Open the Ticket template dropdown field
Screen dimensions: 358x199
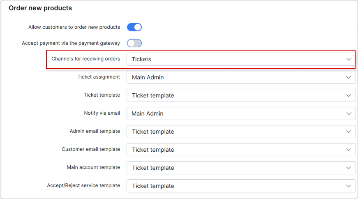pyautogui.click(x=241, y=95)
